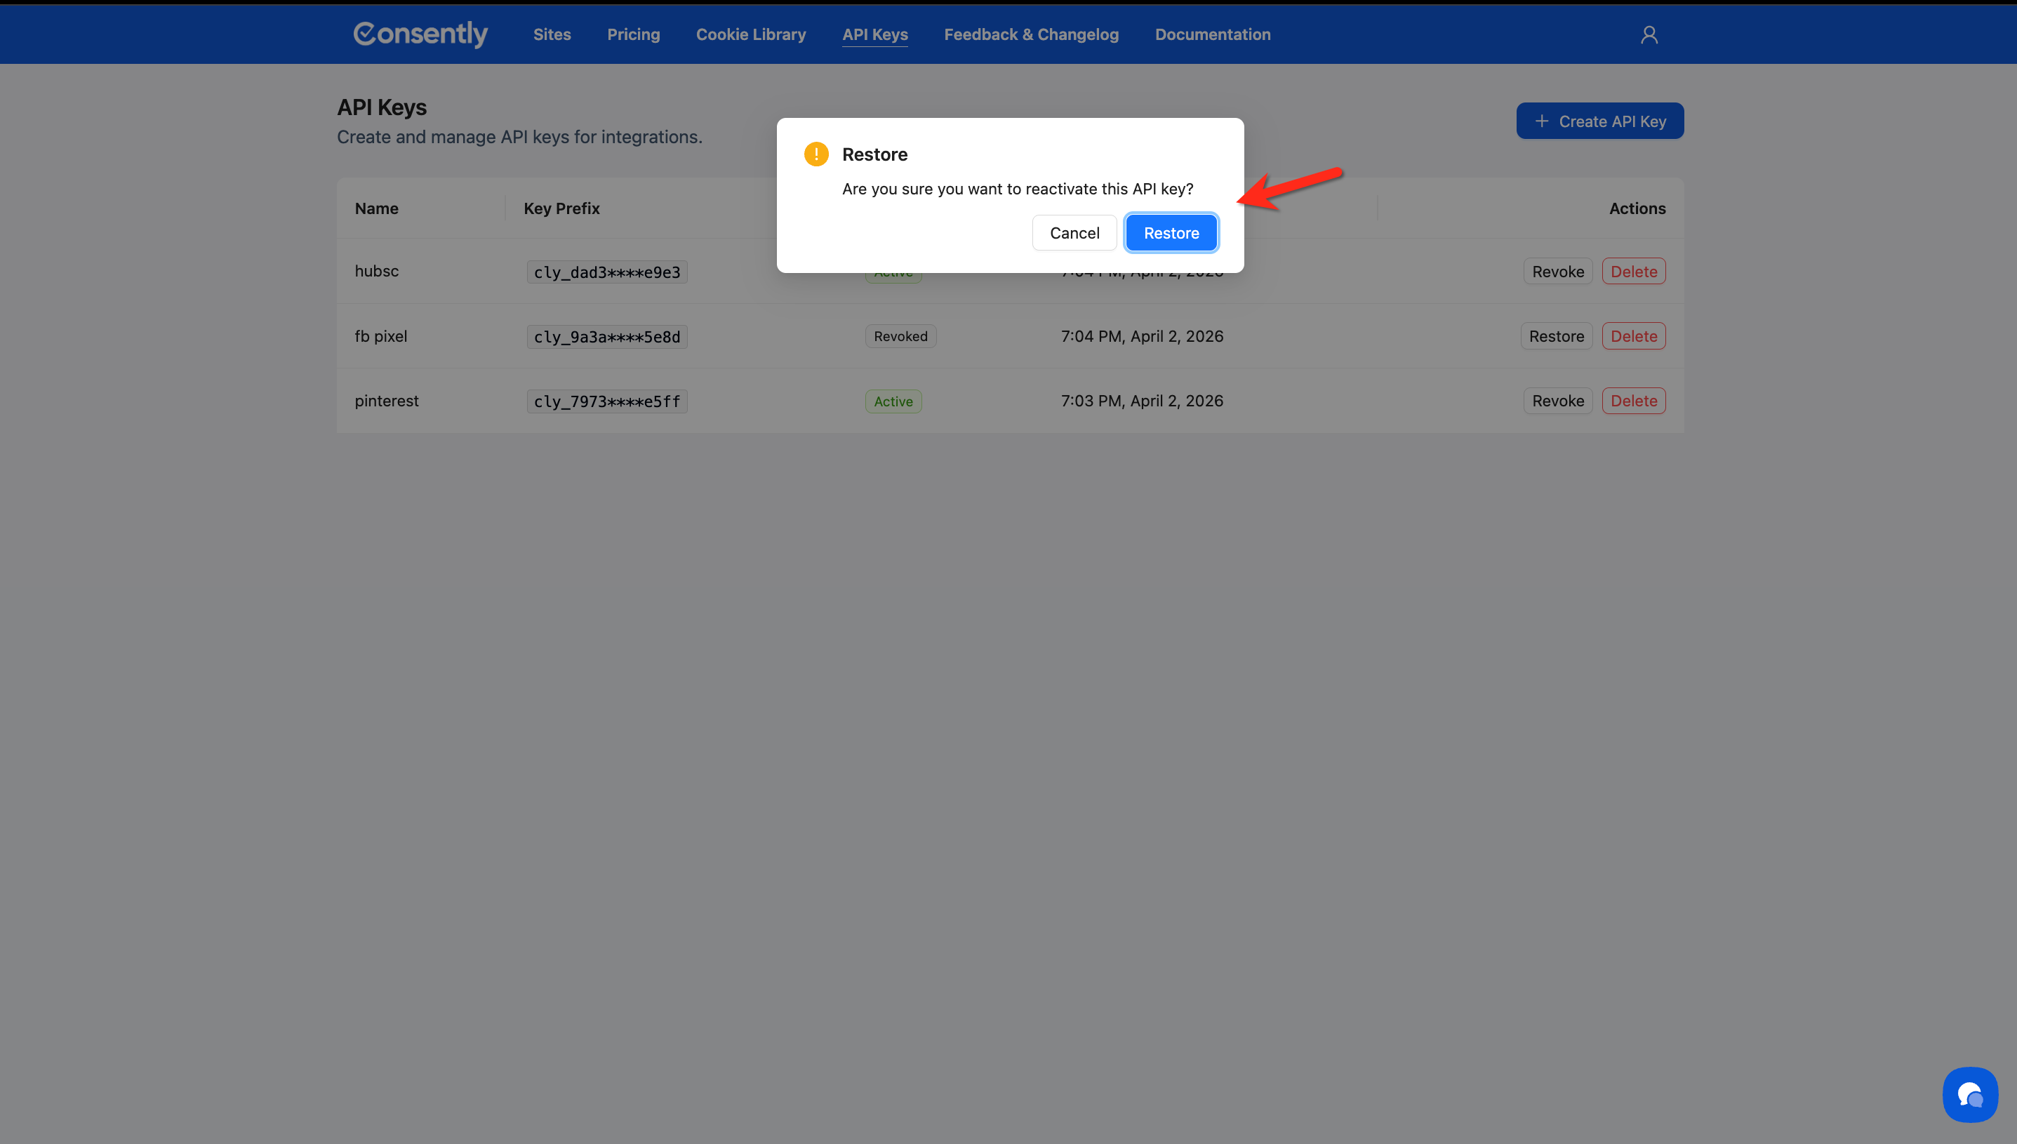Delete the pinterest API key

pyautogui.click(x=1633, y=401)
